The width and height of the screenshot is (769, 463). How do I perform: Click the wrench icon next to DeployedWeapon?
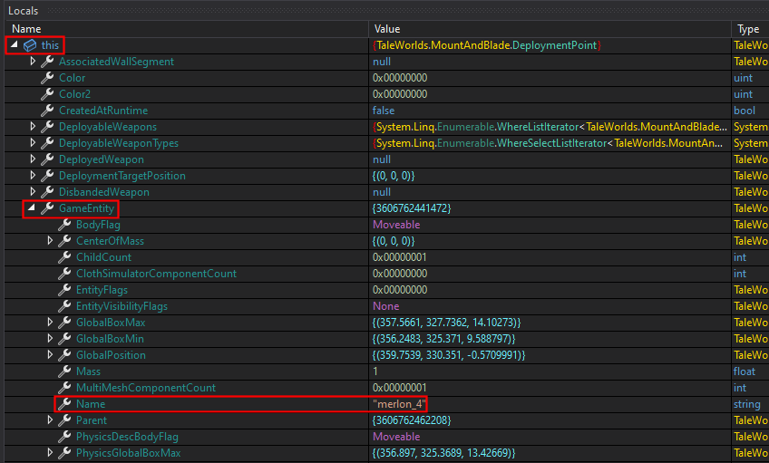coord(47,159)
